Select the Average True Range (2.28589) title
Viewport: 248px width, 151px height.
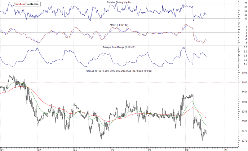click(x=119, y=47)
